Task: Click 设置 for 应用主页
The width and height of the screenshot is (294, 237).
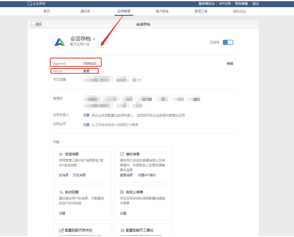Action: coord(86,125)
